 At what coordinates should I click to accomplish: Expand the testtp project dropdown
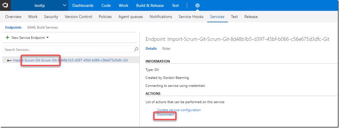click(x=65, y=6)
